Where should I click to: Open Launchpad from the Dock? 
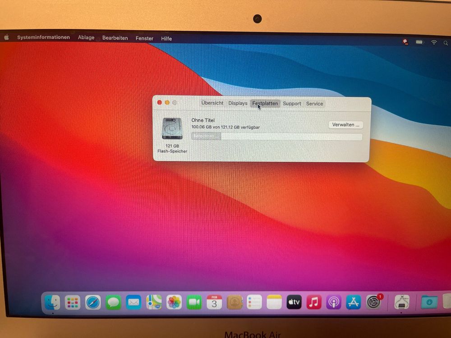click(73, 302)
